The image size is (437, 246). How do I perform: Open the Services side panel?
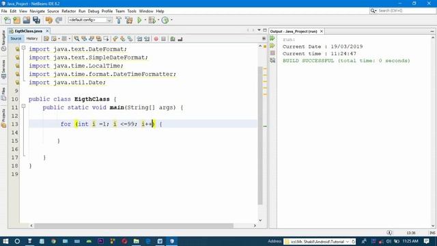tap(3, 69)
